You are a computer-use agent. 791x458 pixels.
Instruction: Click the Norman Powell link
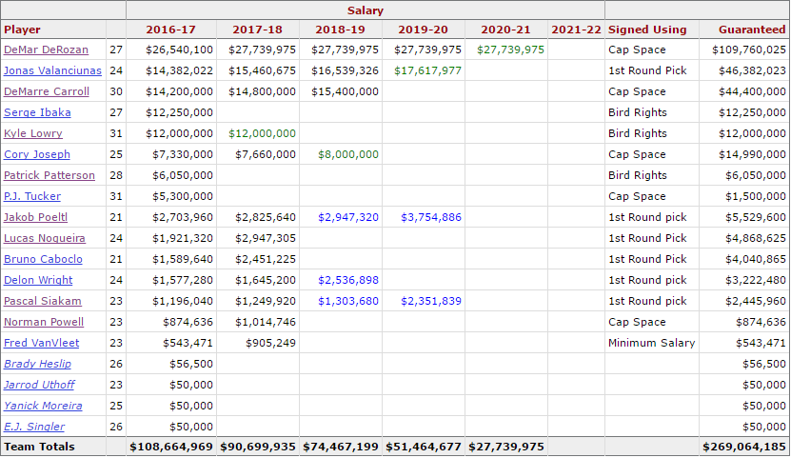(43, 322)
